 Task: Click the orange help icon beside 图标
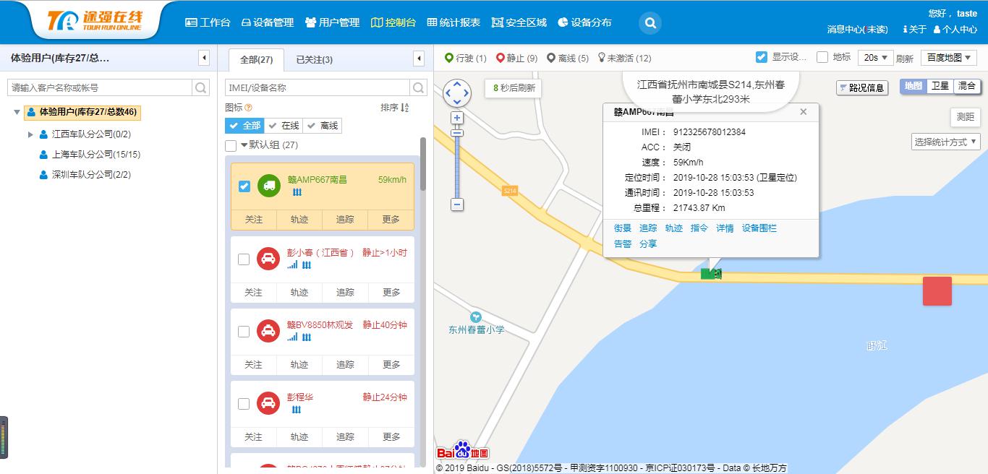249,108
